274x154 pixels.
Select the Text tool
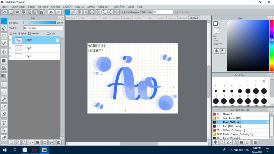tap(4, 123)
